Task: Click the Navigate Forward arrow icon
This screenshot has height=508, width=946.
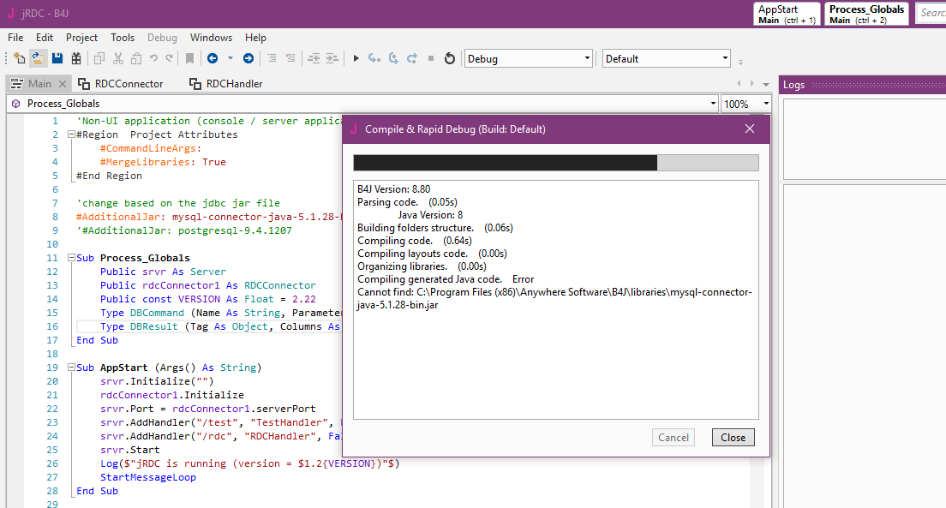Action: (x=248, y=58)
